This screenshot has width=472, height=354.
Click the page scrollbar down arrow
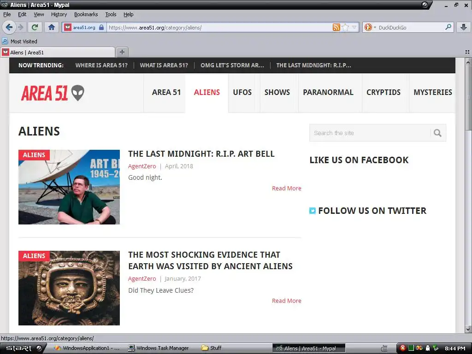pos(468,329)
